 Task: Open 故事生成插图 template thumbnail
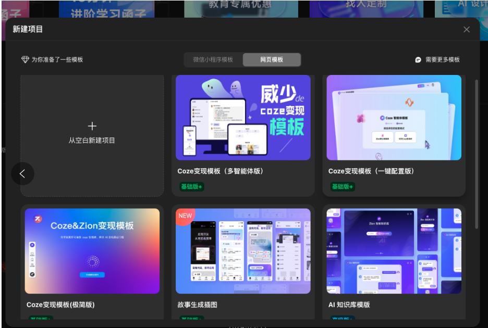(x=243, y=251)
